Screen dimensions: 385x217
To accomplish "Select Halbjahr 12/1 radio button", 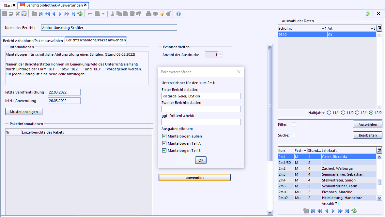I will point(357,112).
